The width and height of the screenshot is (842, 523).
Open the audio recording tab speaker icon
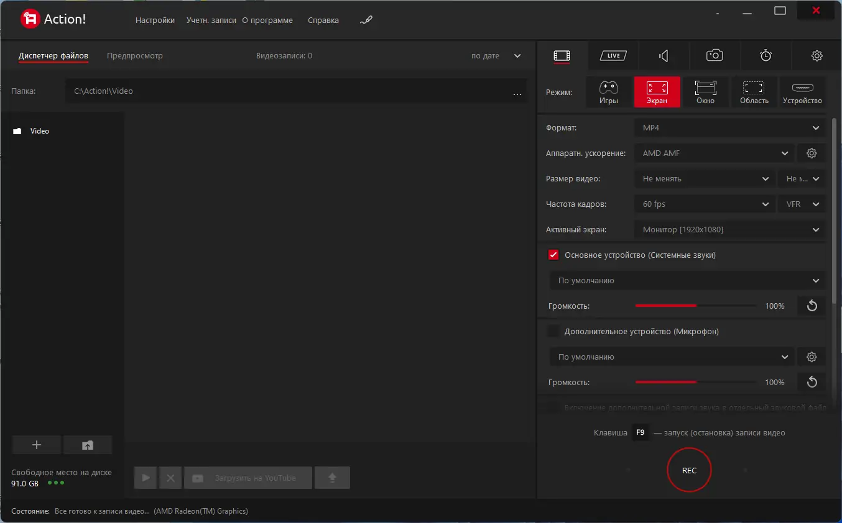[664, 56]
